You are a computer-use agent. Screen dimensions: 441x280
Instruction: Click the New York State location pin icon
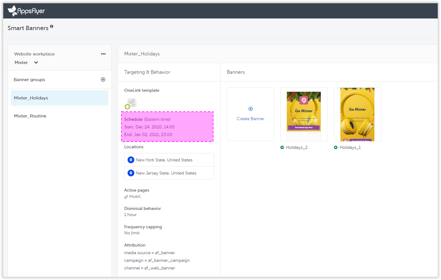(x=131, y=160)
